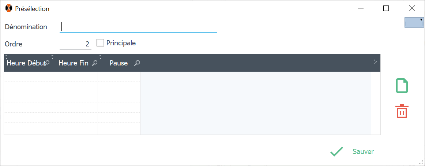
Task: Click the search icon beside Heure Fin
Action: coord(94,63)
